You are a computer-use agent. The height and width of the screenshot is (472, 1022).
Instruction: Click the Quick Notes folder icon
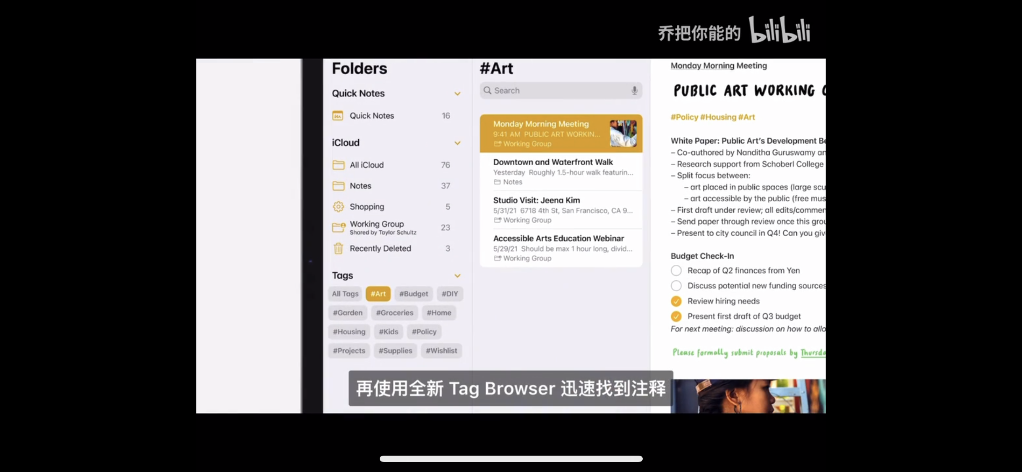(338, 116)
